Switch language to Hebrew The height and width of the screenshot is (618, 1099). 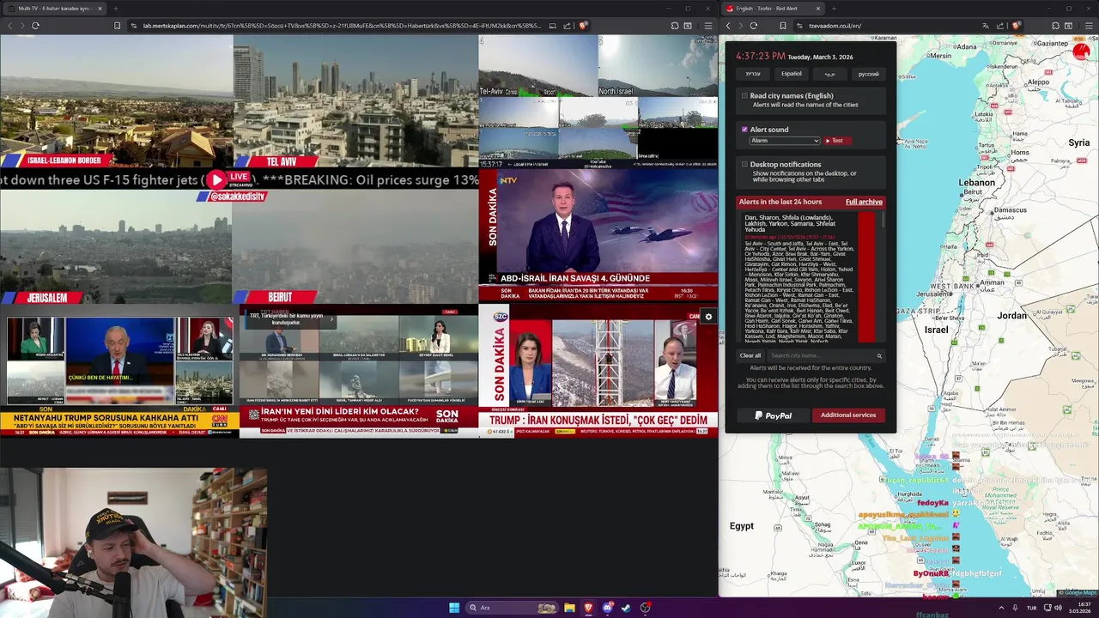pos(753,74)
